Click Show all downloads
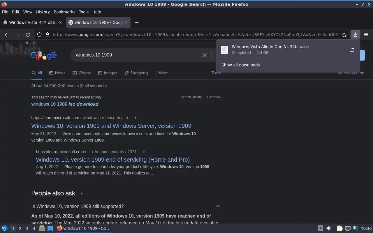The width and height of the screenshot is (373, 233). point(240,65)
